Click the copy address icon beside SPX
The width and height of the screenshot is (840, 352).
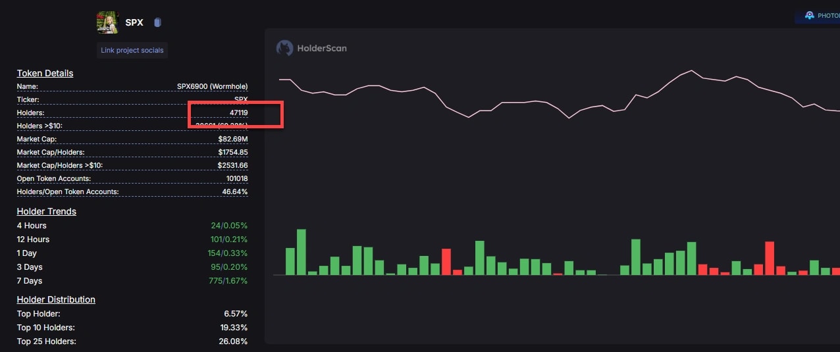[x=157, y=22]
